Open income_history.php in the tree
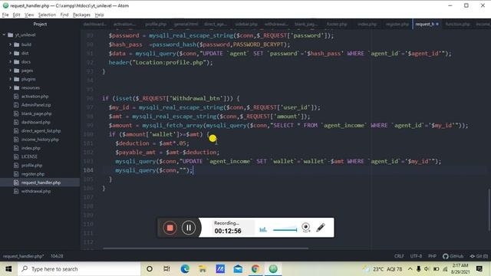 [40, 140]
